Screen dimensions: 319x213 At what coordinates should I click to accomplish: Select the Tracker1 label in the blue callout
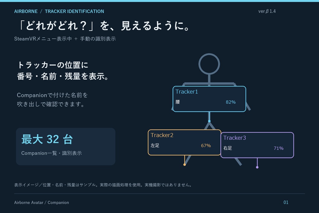click(187, 92)
